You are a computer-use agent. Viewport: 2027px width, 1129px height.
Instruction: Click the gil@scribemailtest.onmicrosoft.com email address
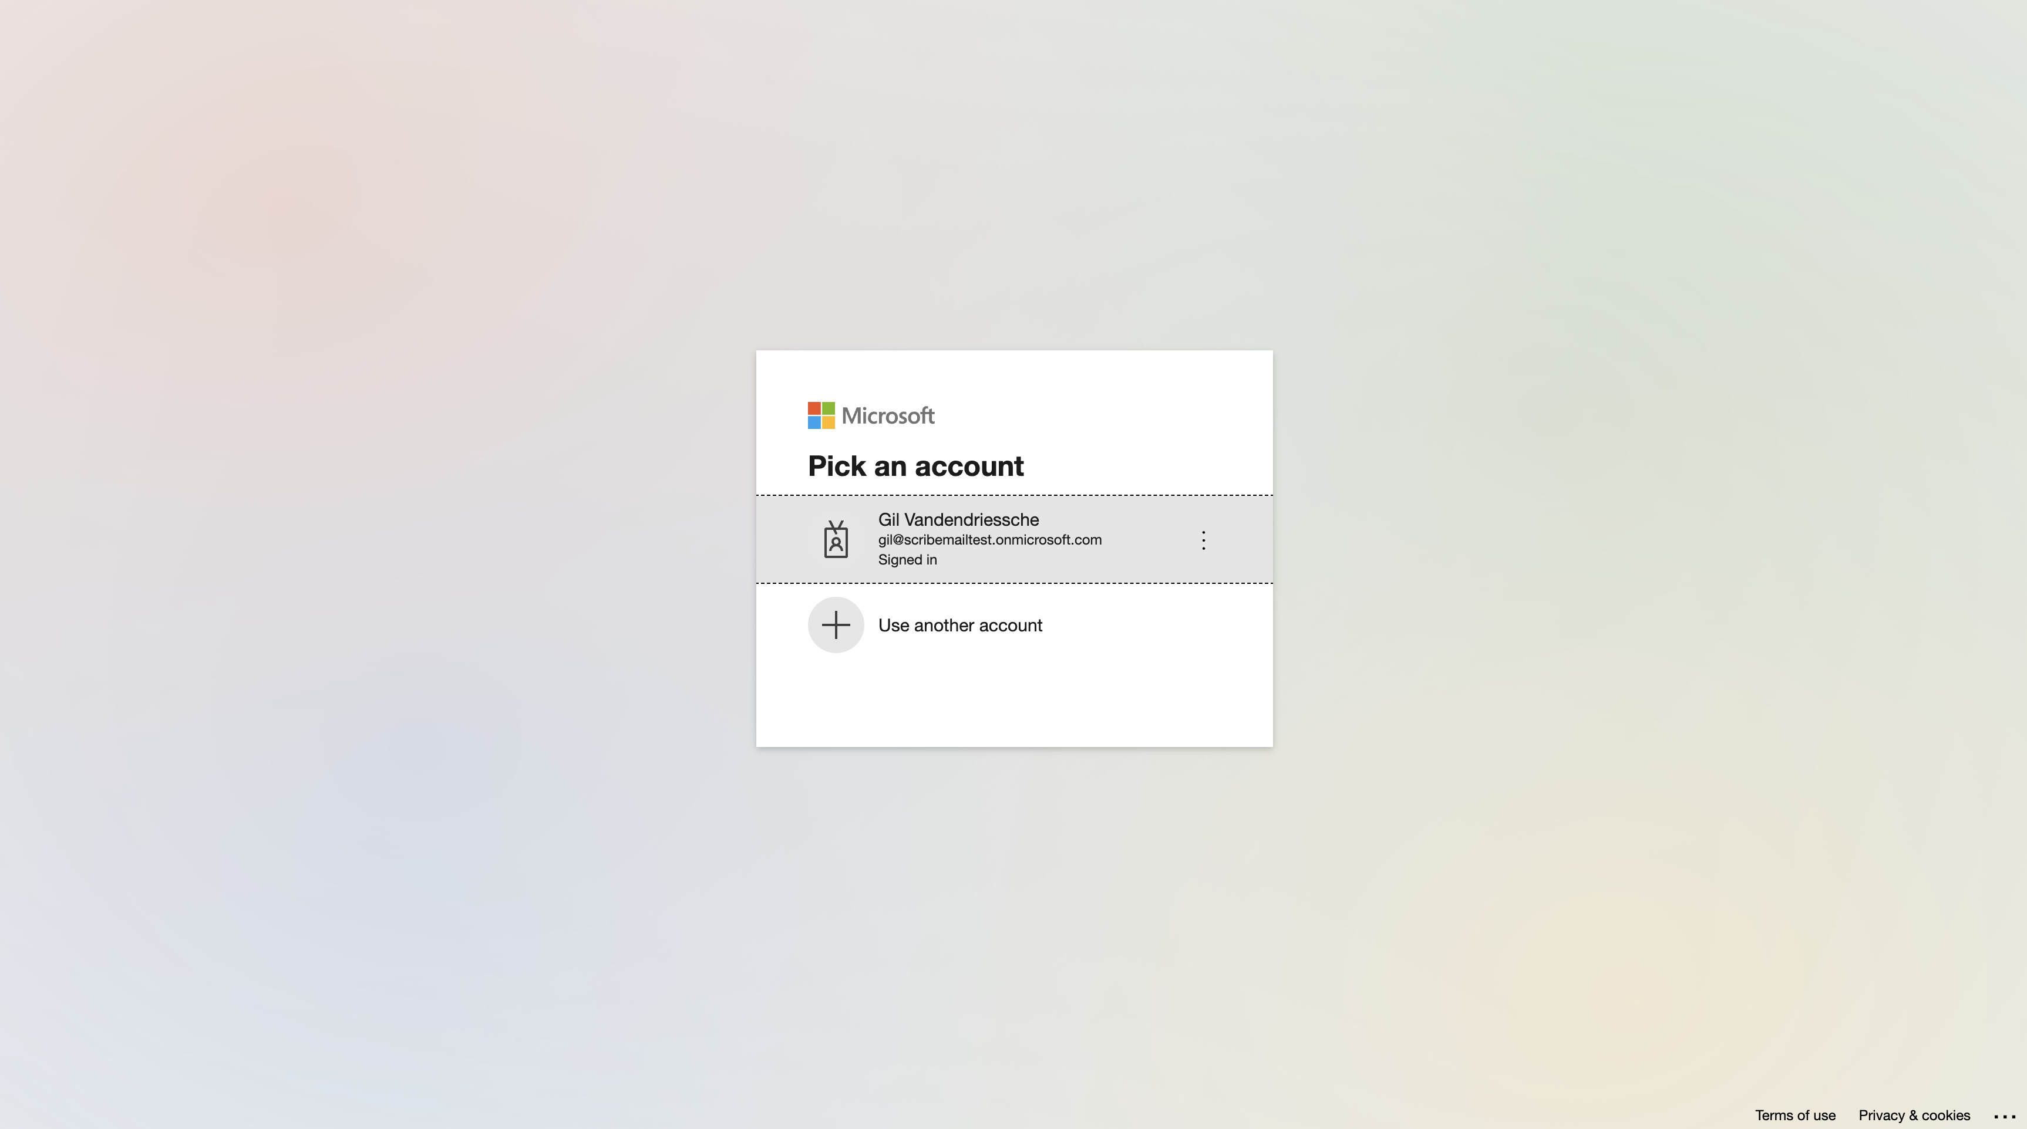pos(989,540)
